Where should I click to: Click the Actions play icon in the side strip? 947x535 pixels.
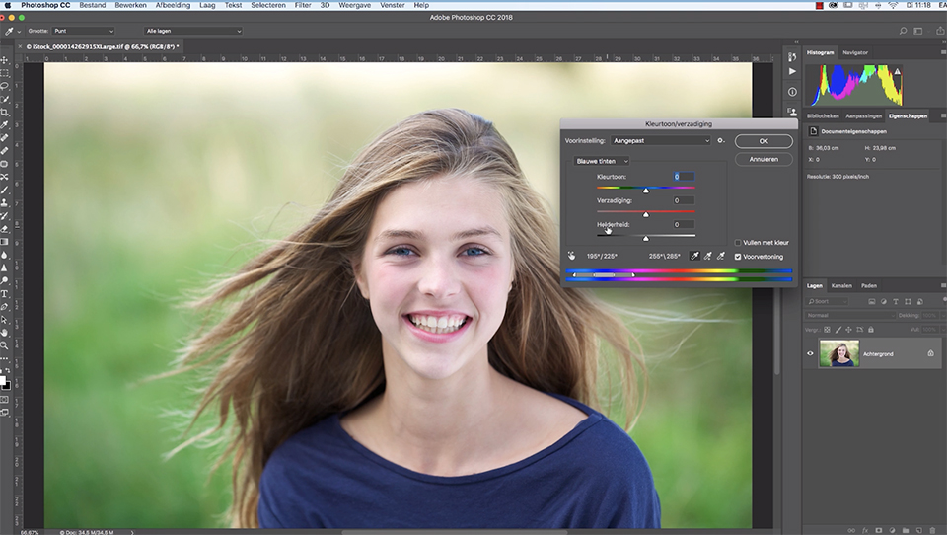(792, 71)
